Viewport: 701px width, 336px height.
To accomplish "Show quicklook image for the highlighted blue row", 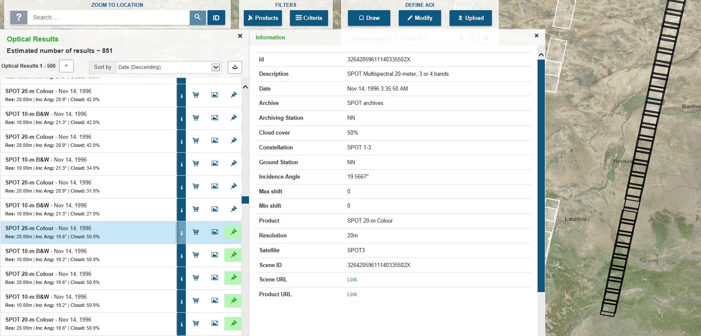I will tap(215, 232).
